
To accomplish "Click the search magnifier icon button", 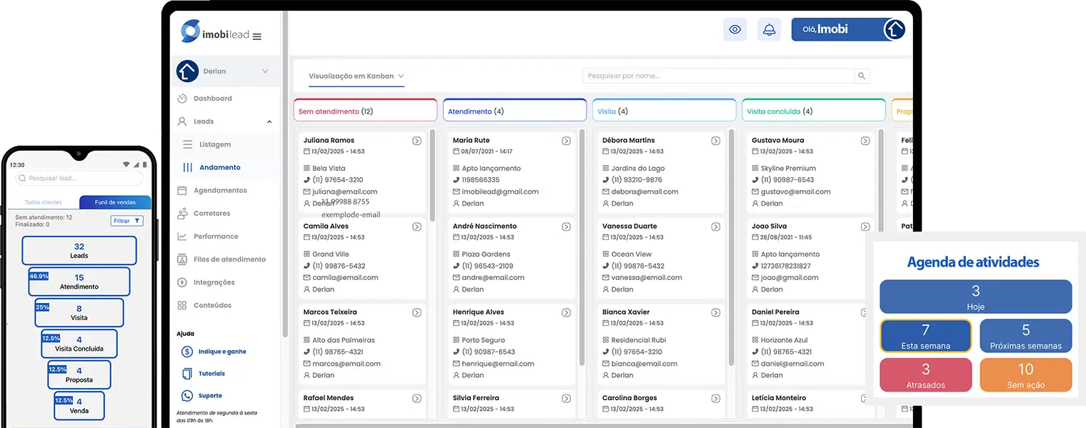I will pos(862,76).
